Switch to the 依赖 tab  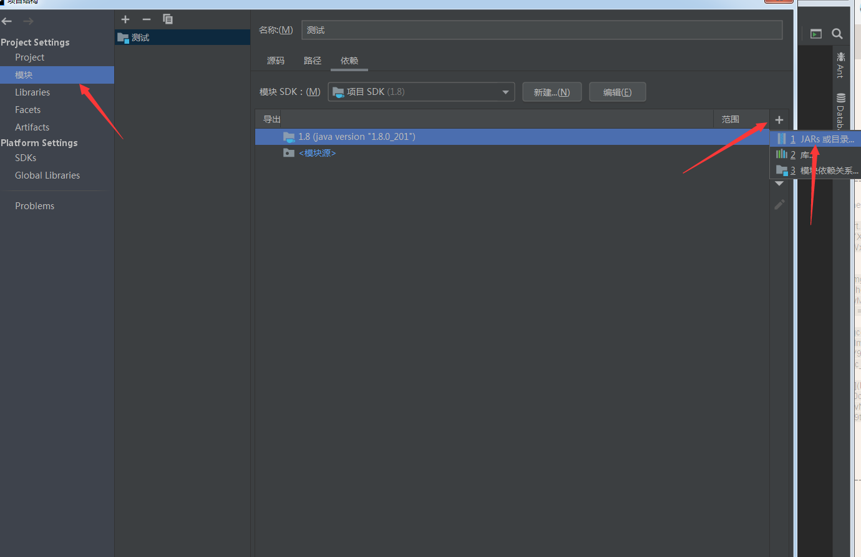(x=349, y=61)
